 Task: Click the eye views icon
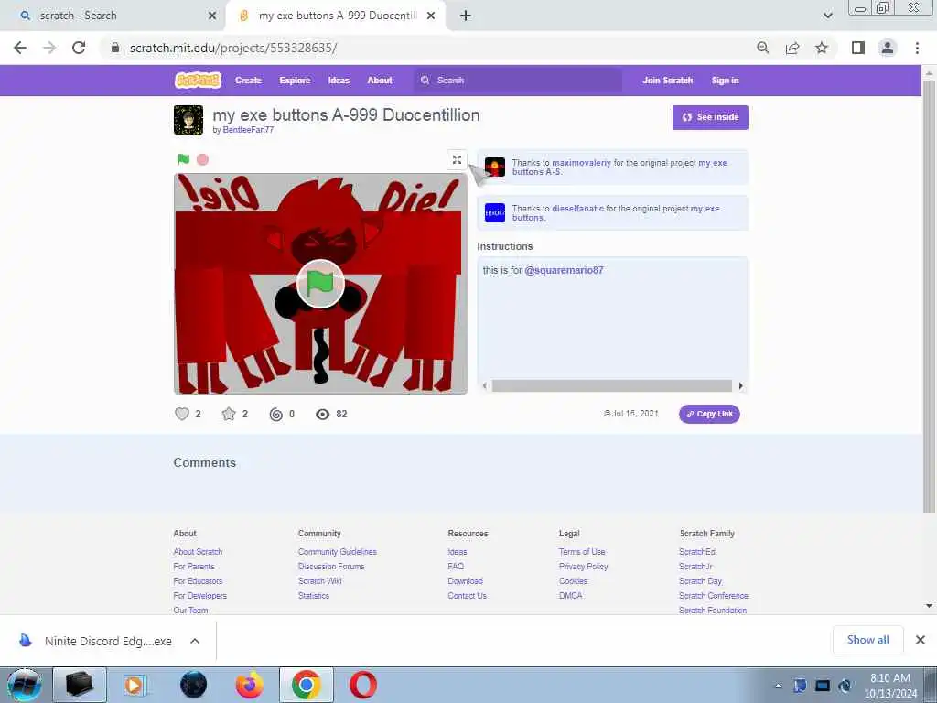[323, 415]
